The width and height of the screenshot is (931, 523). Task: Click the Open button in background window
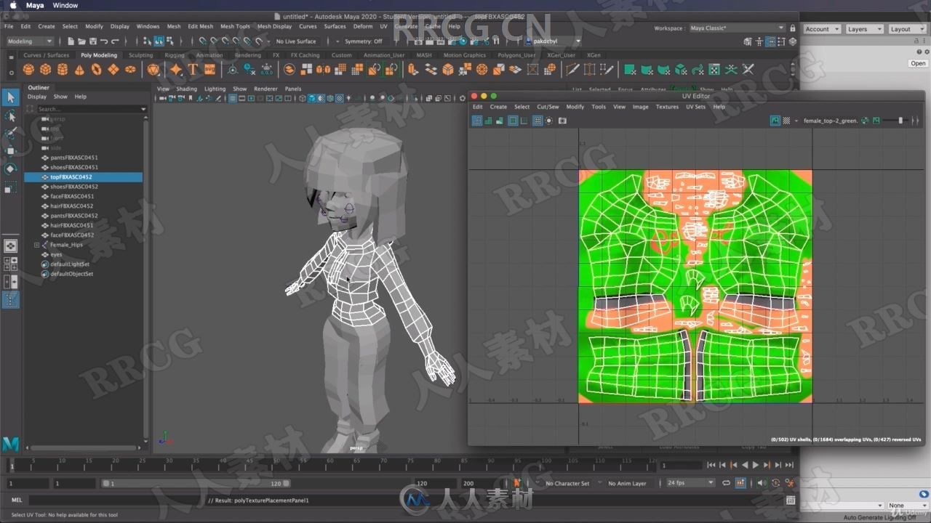click(x=918, y=63)
